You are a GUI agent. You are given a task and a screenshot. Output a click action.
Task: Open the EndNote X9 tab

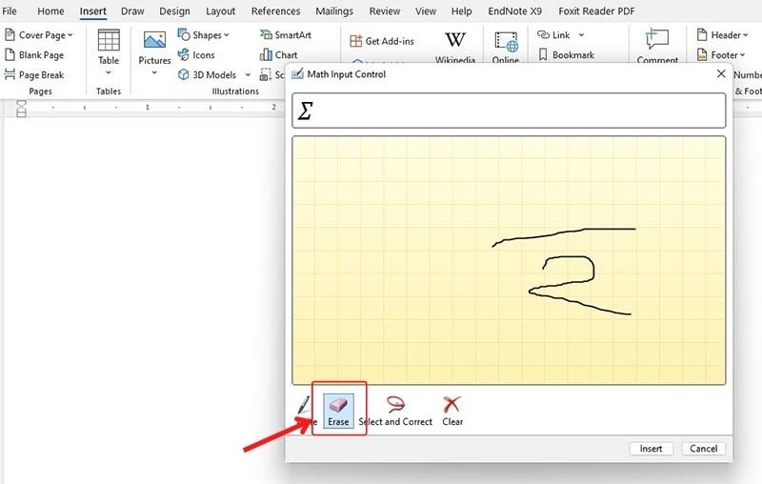click(x=514, y=10)
